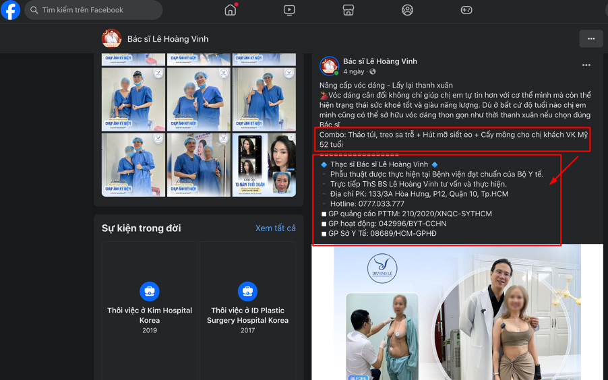Go to the Home feed icon

[231, 10]
